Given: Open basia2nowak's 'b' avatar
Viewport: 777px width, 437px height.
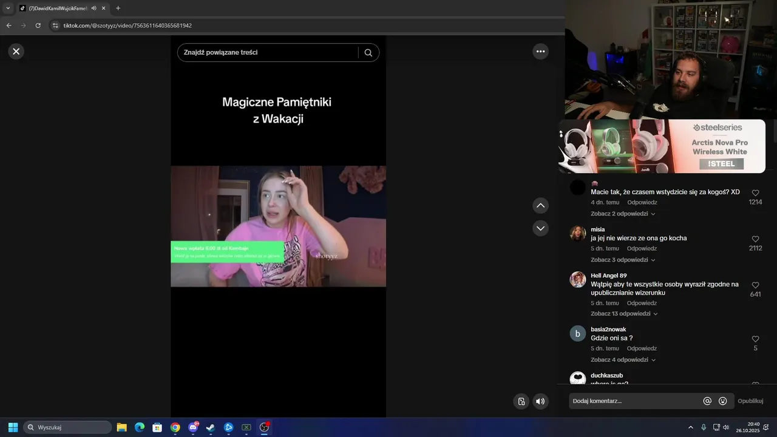Looking at the screenshot, I should [x=578, y=334].
